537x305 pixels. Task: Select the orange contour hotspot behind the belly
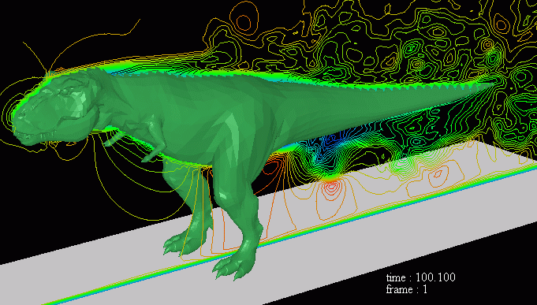[x=273, y=168]
